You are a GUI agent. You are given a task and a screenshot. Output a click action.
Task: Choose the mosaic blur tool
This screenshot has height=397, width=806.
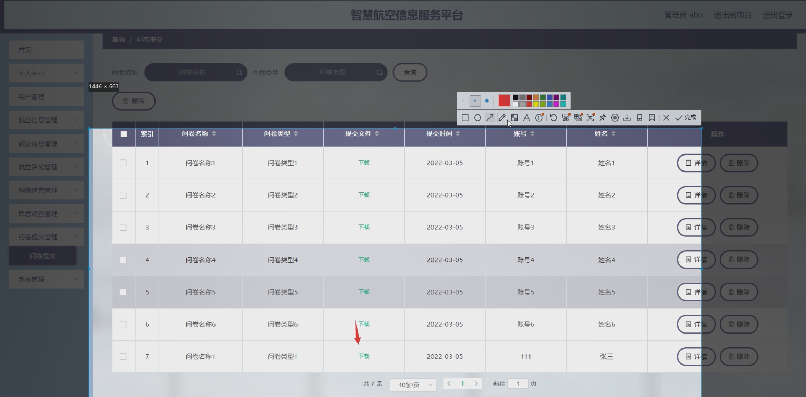(514, 118)
